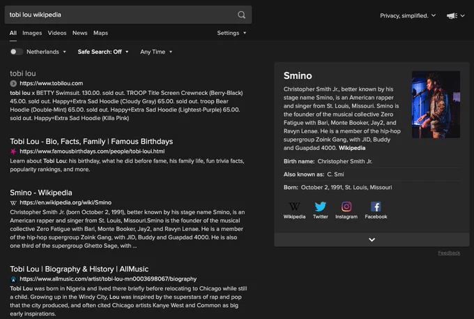Toggle the Netherlands region switch
The image size is (474, 319).
tap(16, 52)
